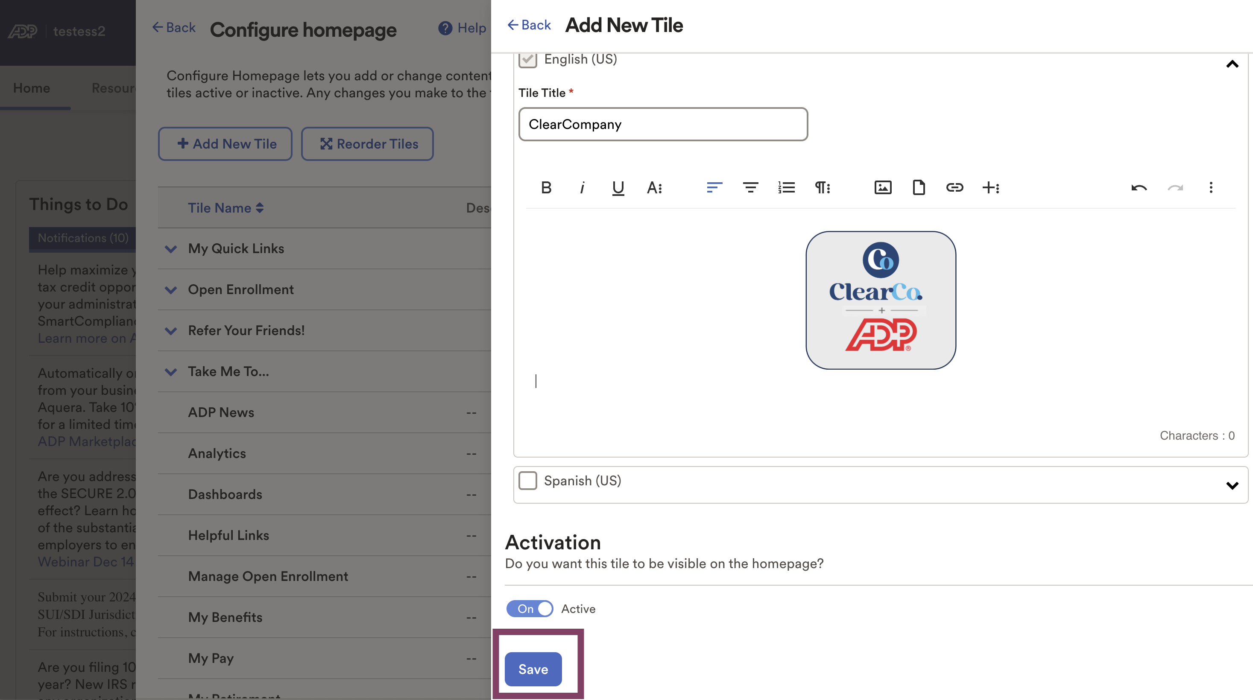Redo edit in editor toolbar
The width and height of the screenshot is (1253, 700).
click(x=1175, y=188)
